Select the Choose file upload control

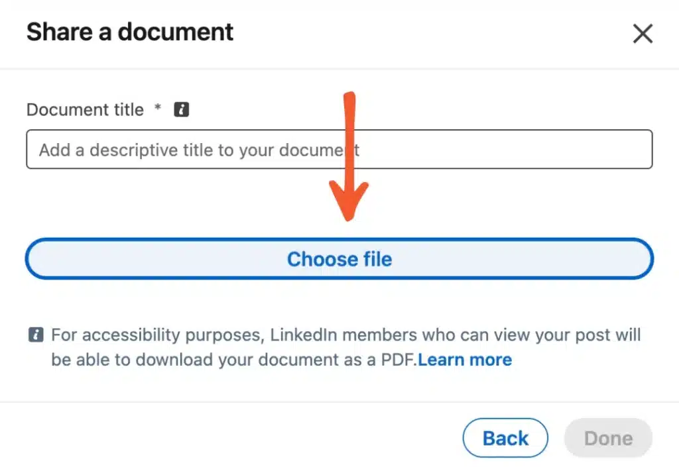339,259
